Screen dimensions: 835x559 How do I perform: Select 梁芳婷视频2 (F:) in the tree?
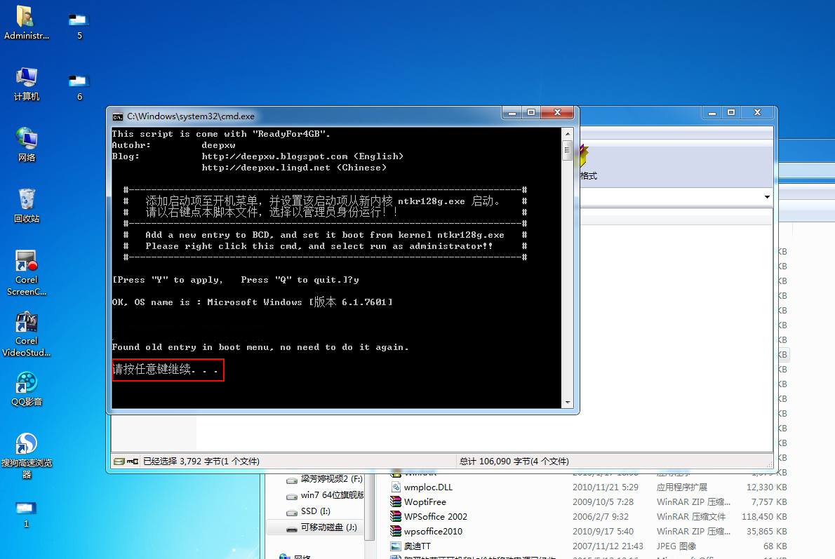click(x=331, y=479)
